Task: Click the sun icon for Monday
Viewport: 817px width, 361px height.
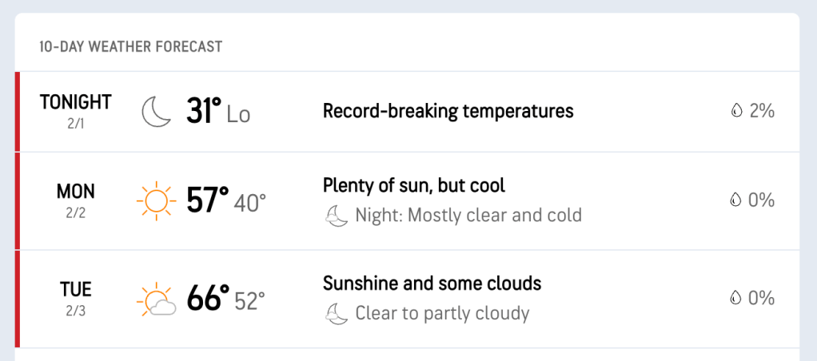Action: (x=156, y=200)
